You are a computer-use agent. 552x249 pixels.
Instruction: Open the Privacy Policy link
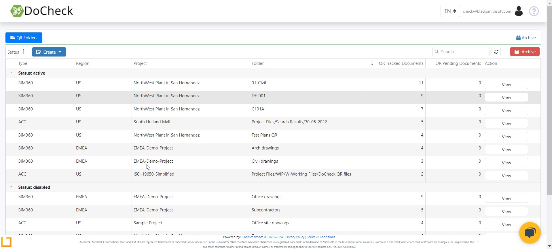(x=295, y=237)
